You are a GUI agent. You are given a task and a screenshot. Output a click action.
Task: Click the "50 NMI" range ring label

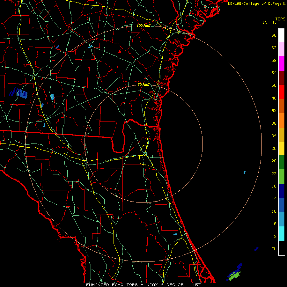click(x=144, y=85)
